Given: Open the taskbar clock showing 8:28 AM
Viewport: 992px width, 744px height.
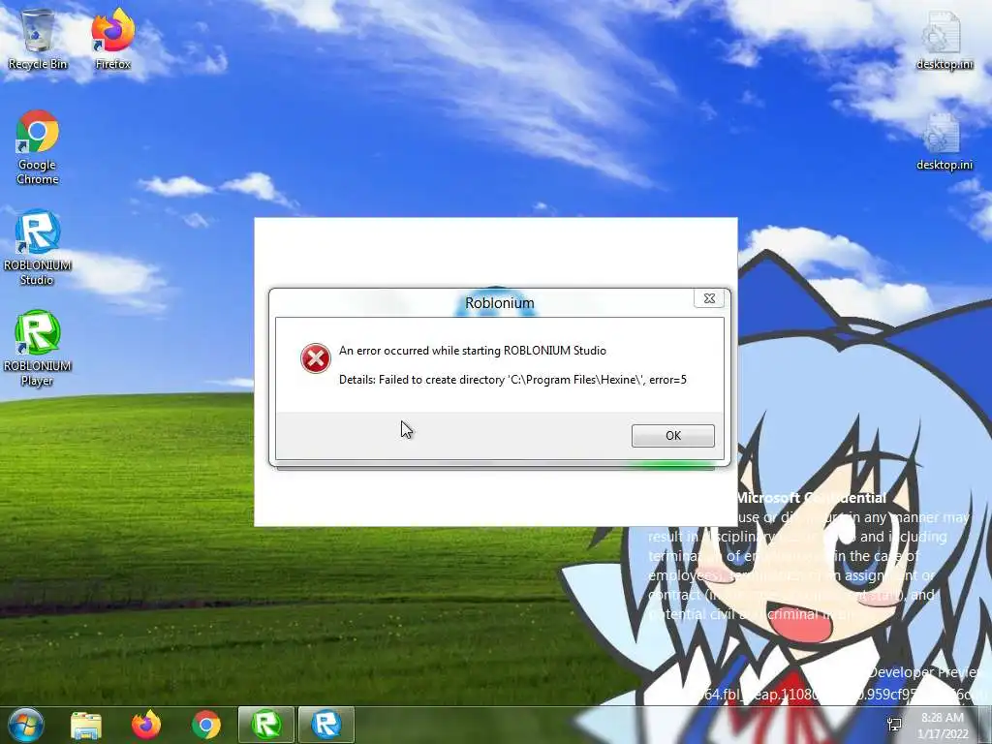Looking at the screenshot, I should tap(944, 726).
